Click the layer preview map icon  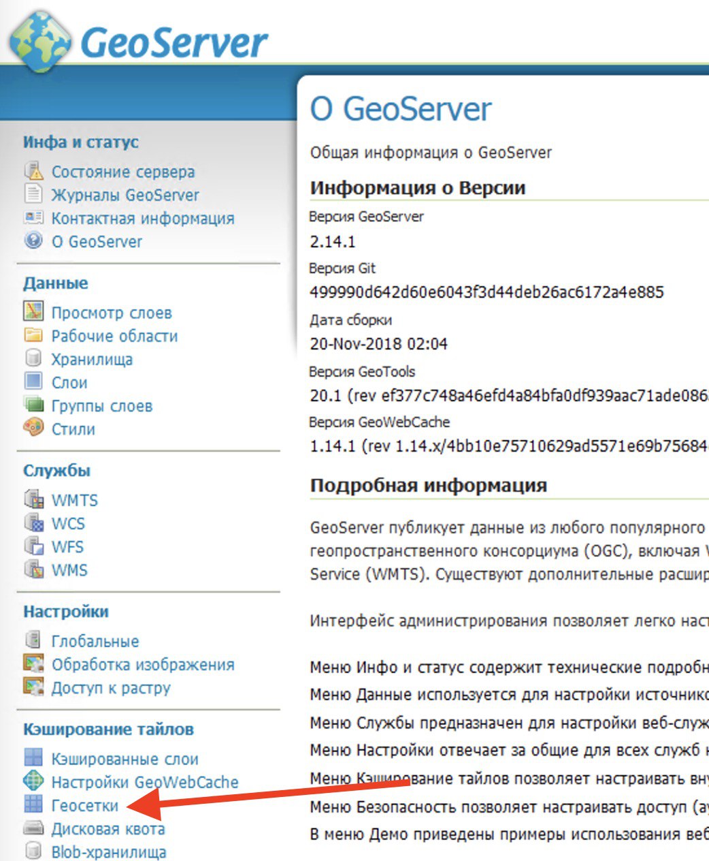click(33, 311)
